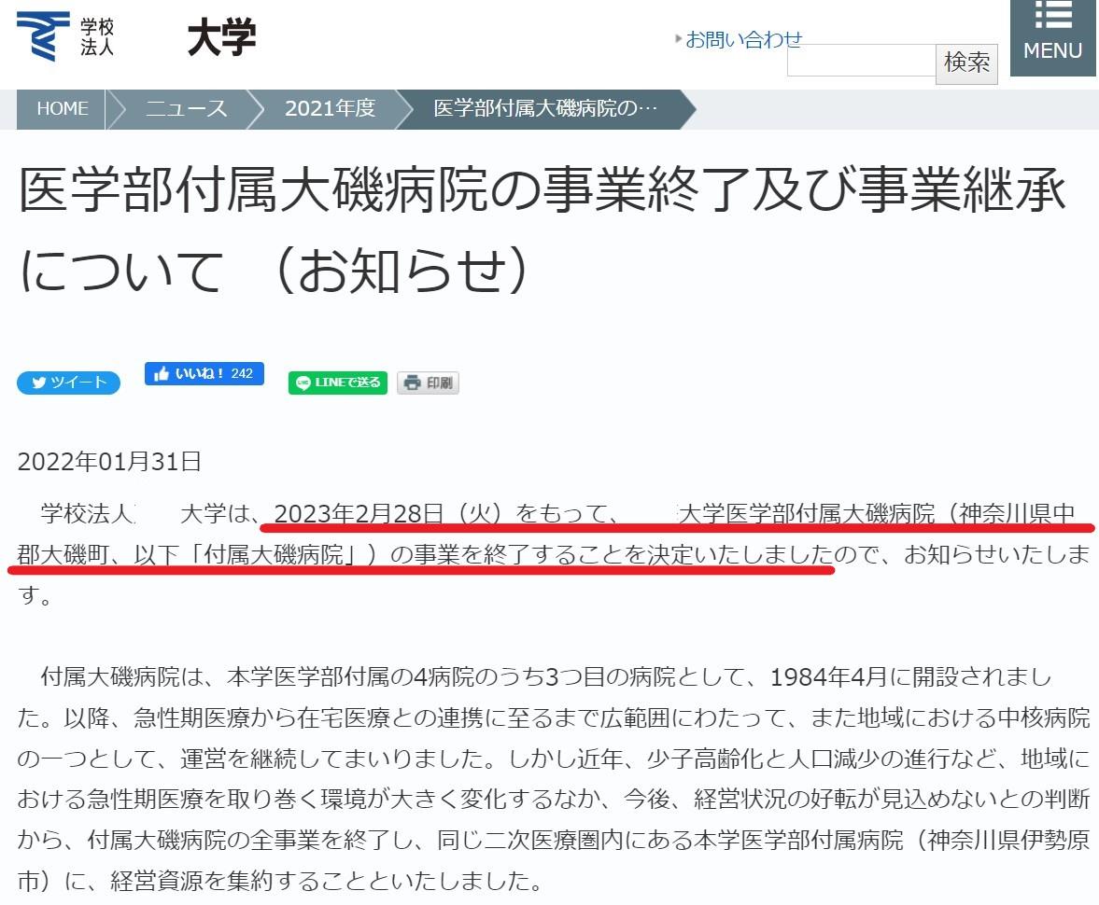The image size is (1099, 905).
Task: Click the 大学 site title
Action: [221, 37]
